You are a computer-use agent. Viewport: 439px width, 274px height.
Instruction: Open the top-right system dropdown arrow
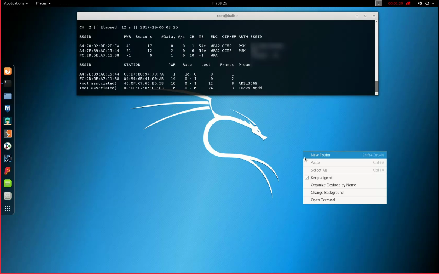point(435,3)
